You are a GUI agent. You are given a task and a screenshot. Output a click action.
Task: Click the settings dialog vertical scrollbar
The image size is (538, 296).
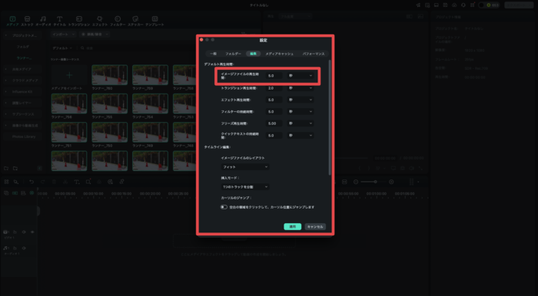pyautogui.click(x=330, y=117)
